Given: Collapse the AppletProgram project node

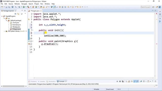Looking at the screenshot, I should (2, 16).
